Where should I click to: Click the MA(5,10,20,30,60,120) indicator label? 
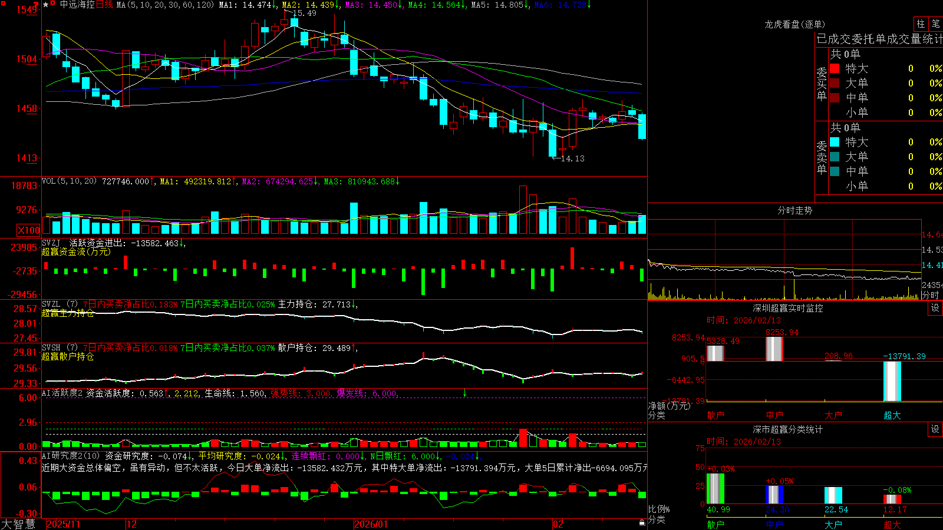pos(165,5)
